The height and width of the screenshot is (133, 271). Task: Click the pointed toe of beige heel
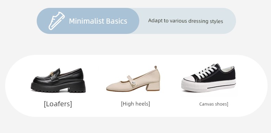[x=112, y=88]
